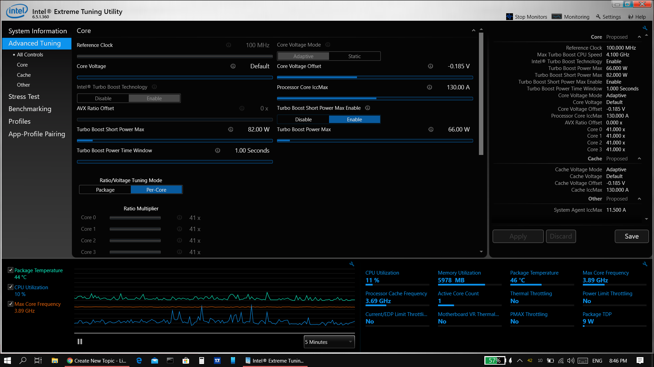This screenshot has width=654, height=367.
Task: Open Calculator from taskbar
Action: (202, 361)
